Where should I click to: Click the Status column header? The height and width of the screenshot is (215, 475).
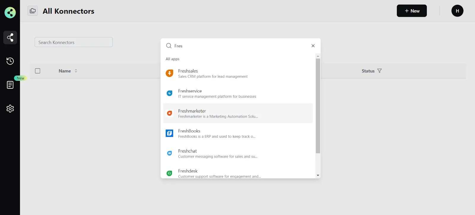pos(368,71)
